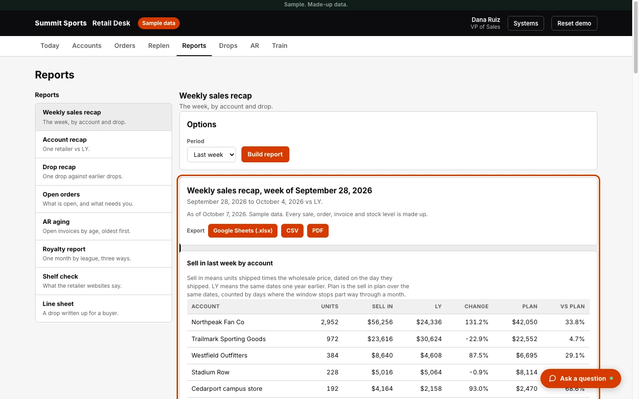The width and height of the screenshot is (639, 399).
Task: Click the Reset demo button
Action: pyautogui.click(x=574, y=23)
